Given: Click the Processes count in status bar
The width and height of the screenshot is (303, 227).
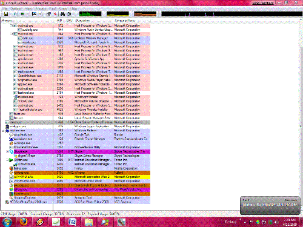Looking at the screenshot, I should pos(76,214).
